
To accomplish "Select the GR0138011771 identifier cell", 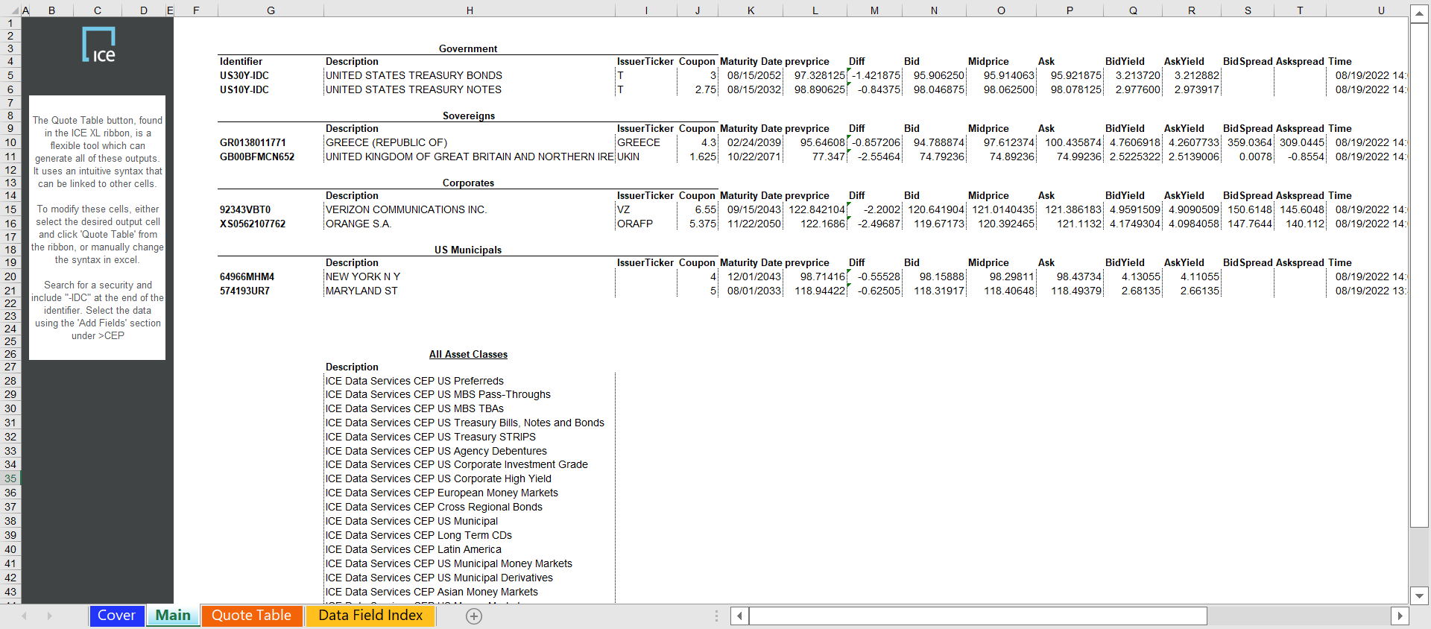I will (x=271, y=142).
